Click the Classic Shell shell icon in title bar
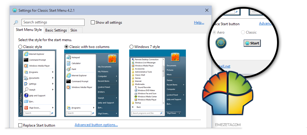This screenshot has height=135, width=307. (x=15, y=10)
